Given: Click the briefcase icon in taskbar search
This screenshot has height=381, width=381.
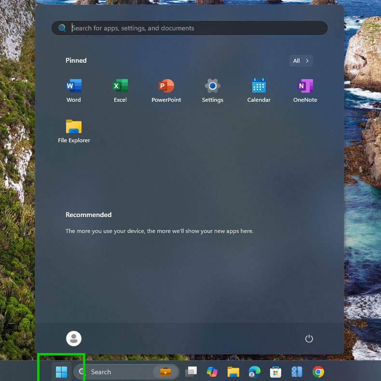Looking at the screenshot, I should point(165,372).
